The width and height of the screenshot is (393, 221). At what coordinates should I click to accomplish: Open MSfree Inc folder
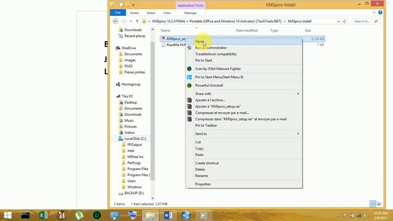pos(133,157)
